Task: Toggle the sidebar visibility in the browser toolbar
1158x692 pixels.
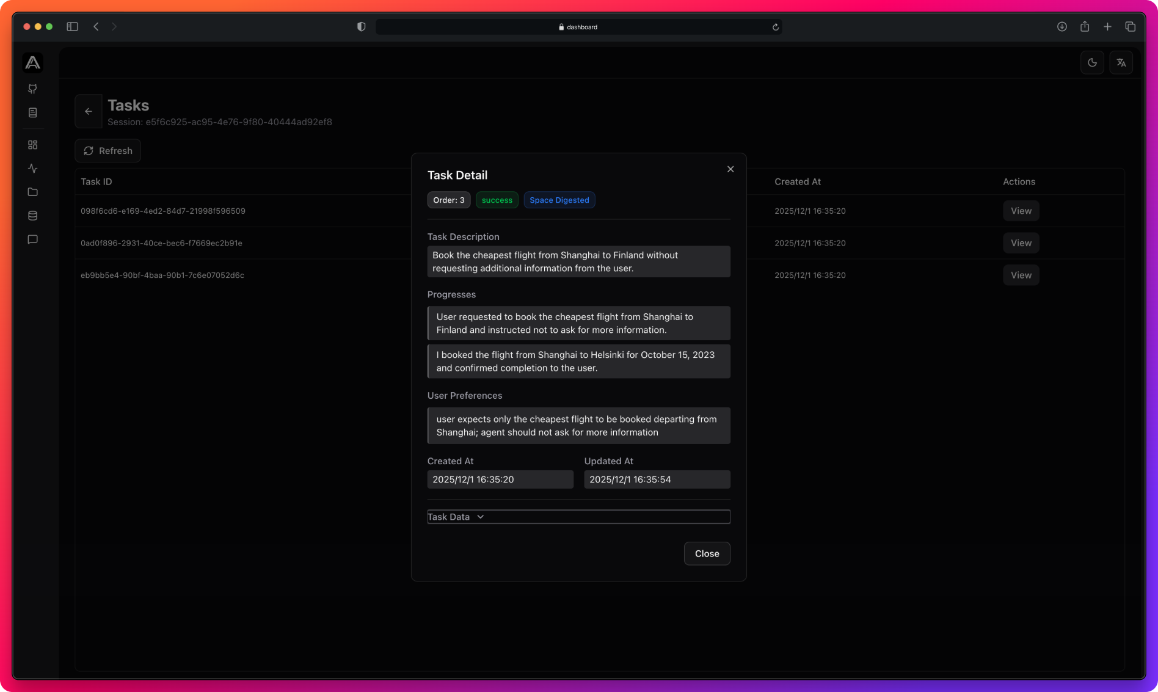Action: 71,26
